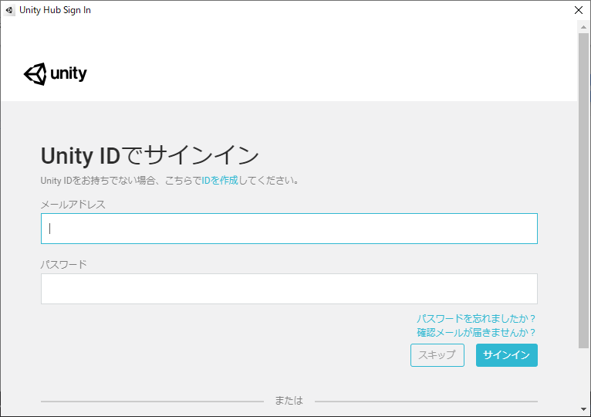591x417 pixels.
Task: Close the Unity Hub Sign In window
Action: (579, 10)
